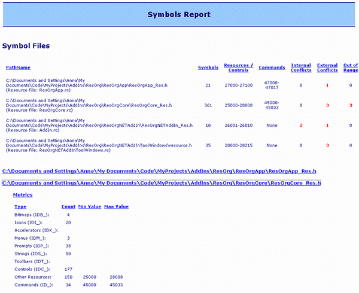
Task: Sort by Symbols column header
Action: coord(208,68)
